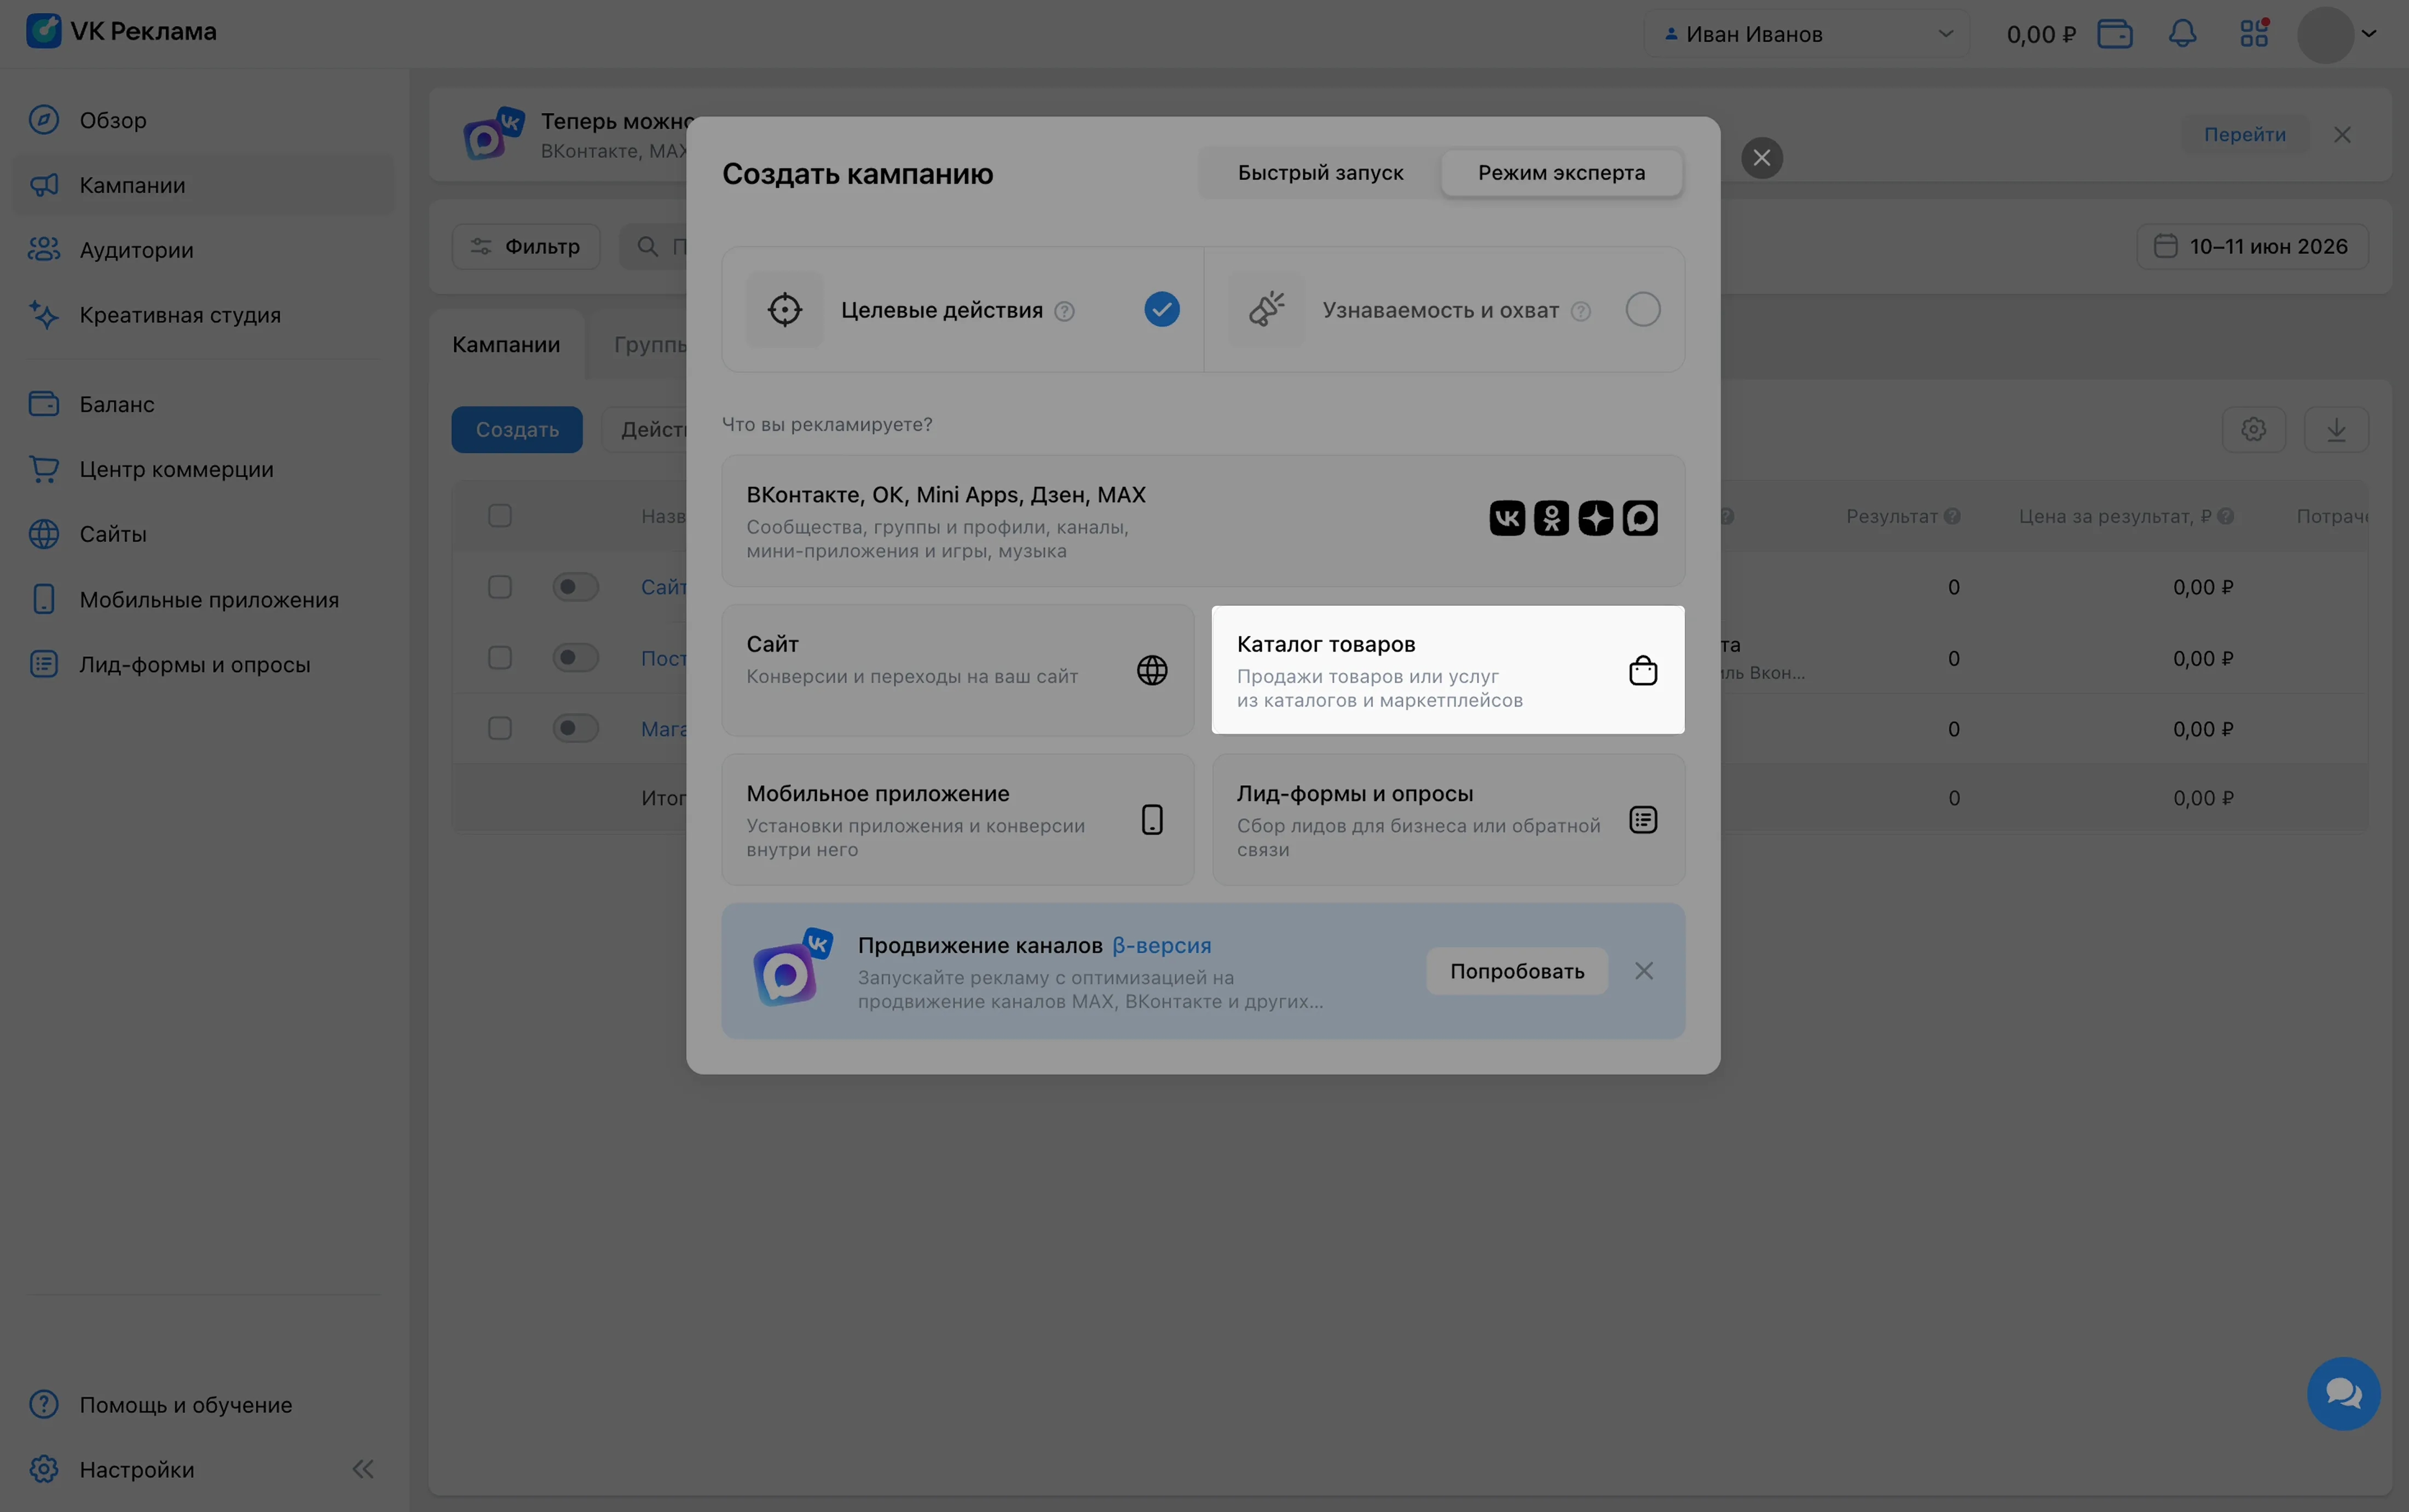
Task: Click the Перейти link in top banner
Action: [x=2244, y=134]
